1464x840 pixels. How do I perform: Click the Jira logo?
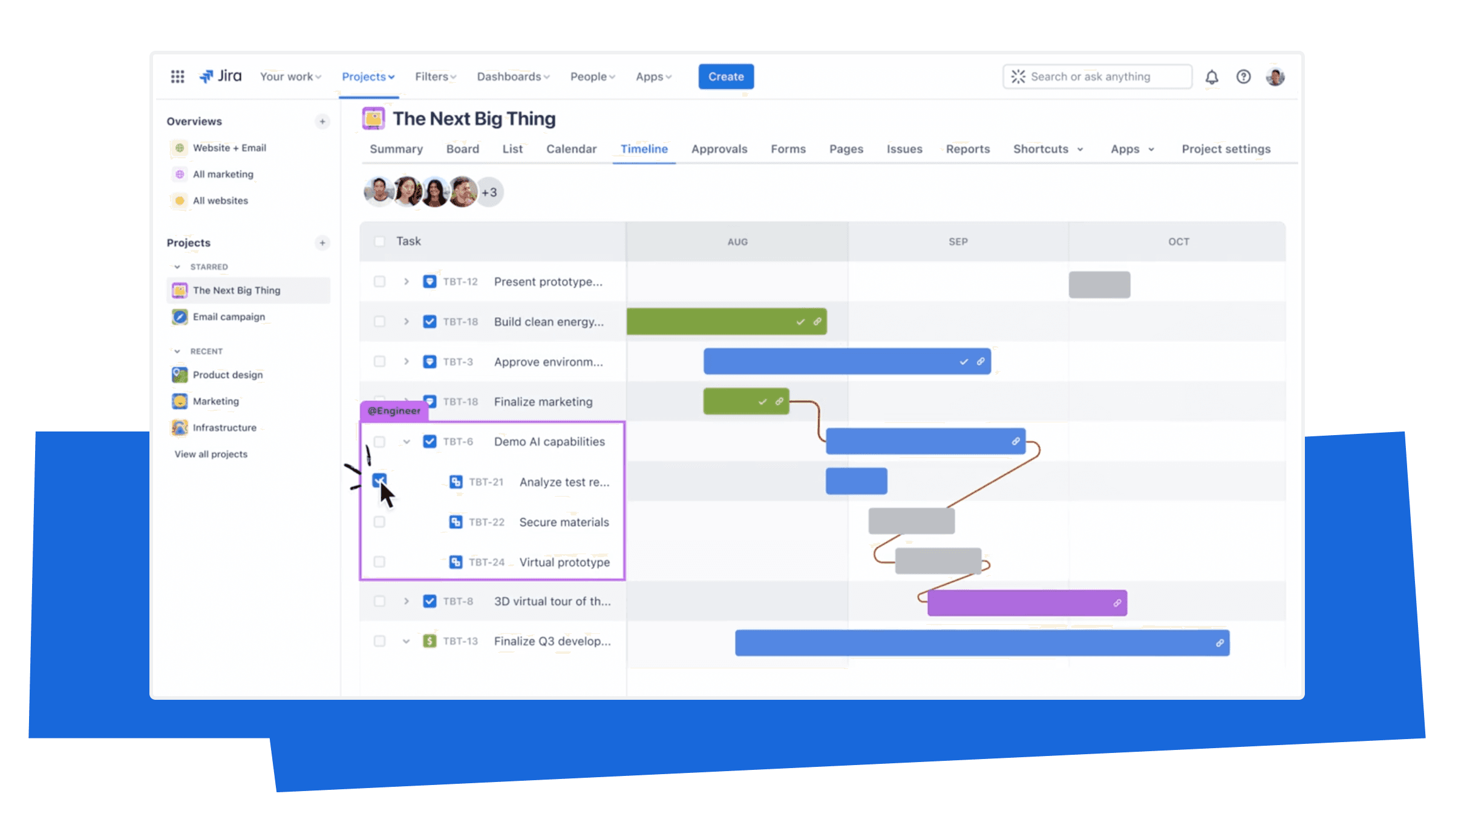click(x=220, y=76)
